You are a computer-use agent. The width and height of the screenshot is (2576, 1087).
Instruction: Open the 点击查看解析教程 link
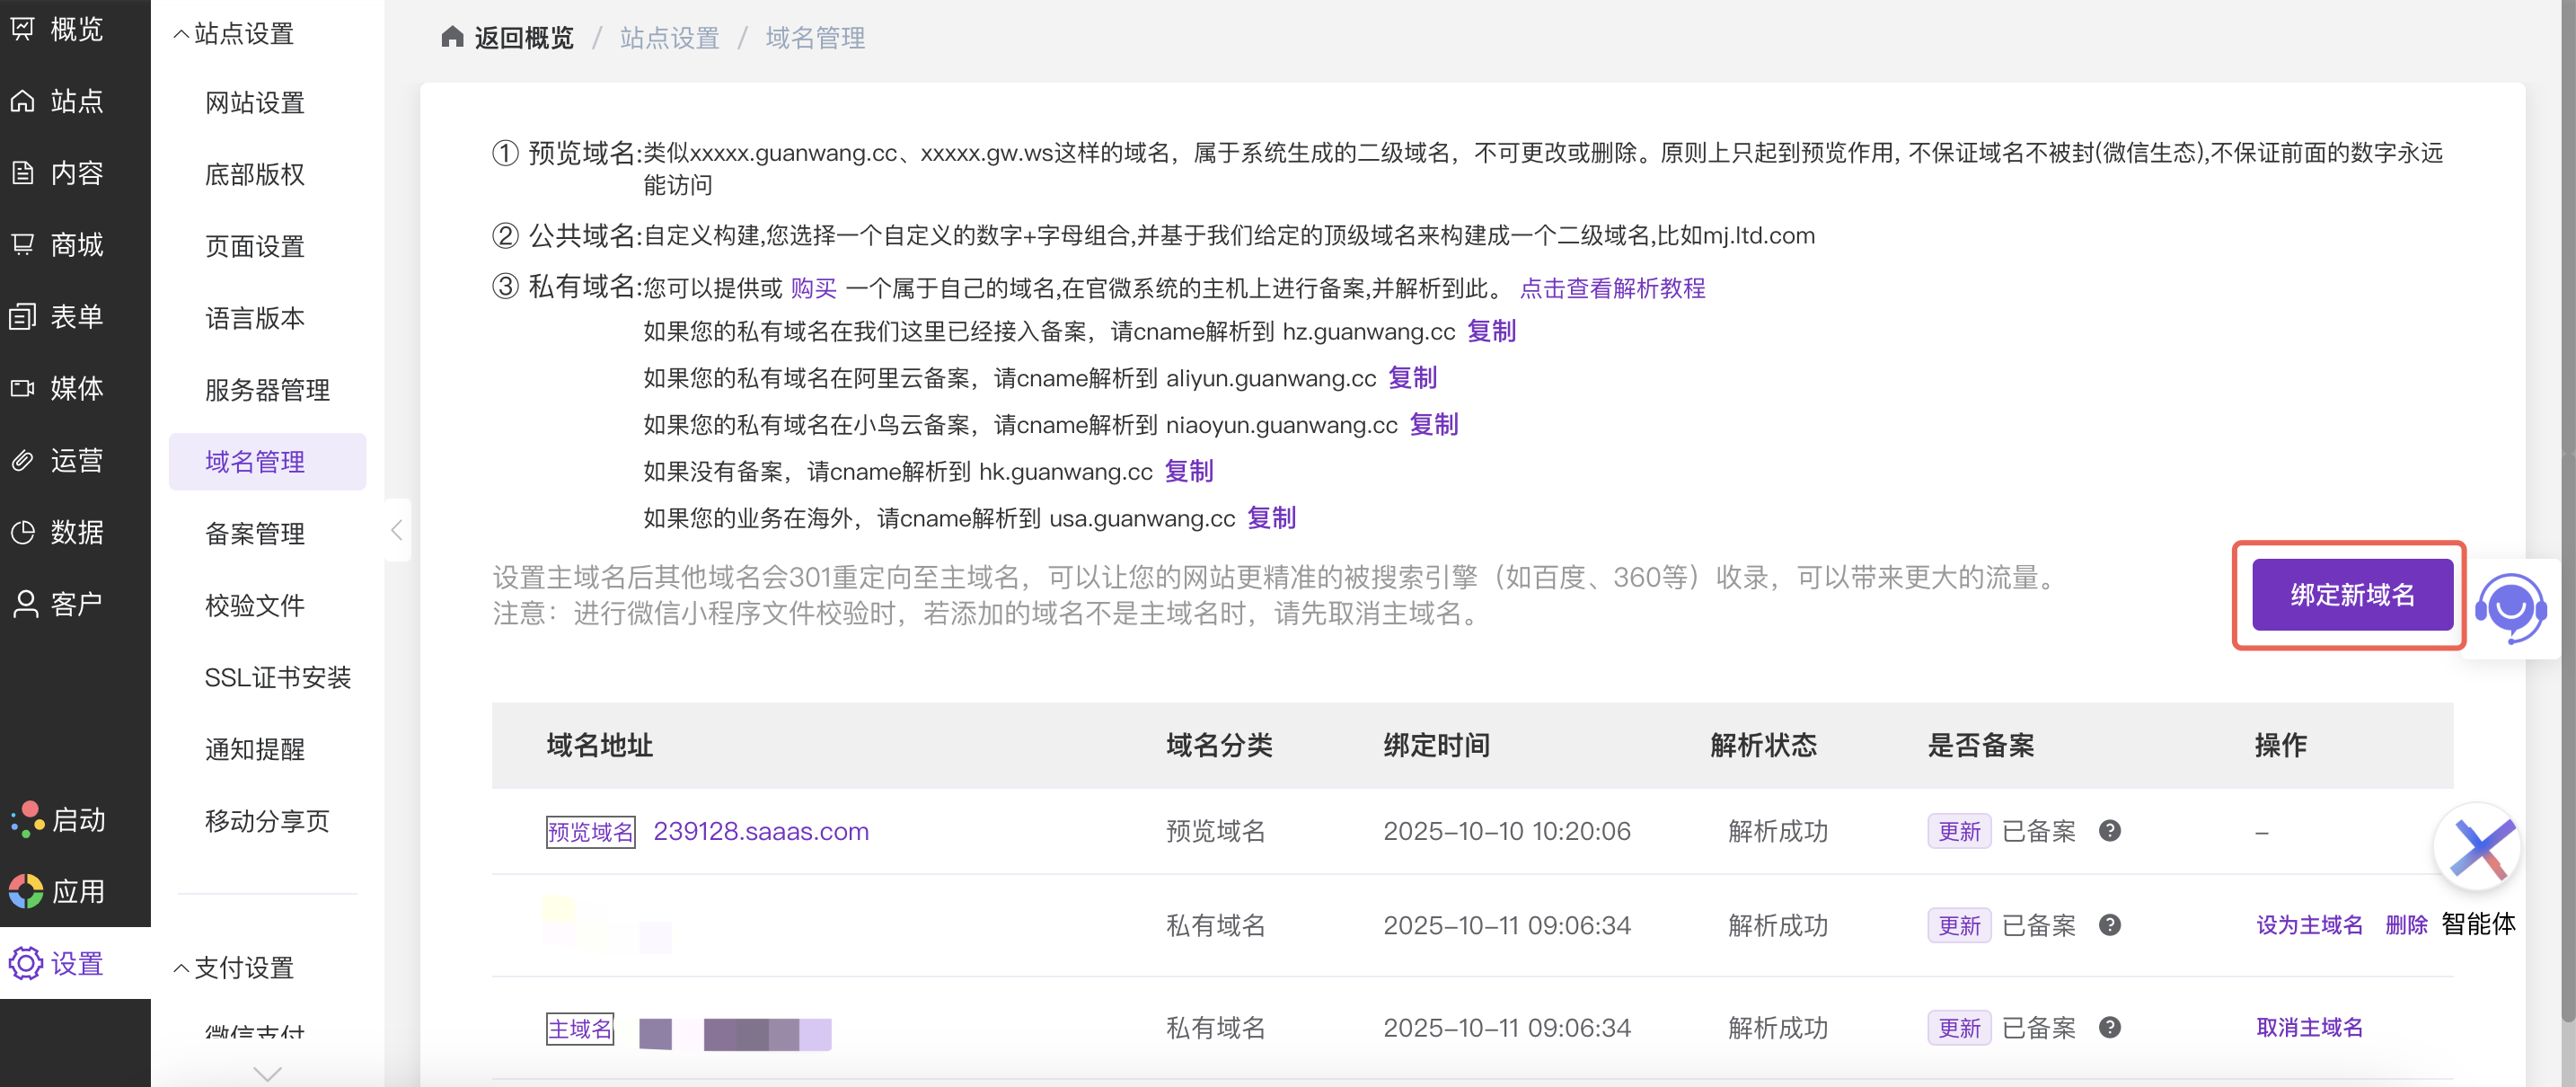coord(1612,288)
